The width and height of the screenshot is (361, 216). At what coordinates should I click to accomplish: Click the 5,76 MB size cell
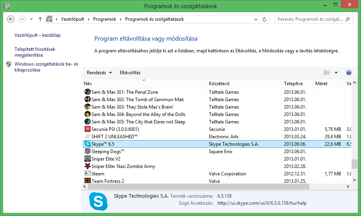[x=333, y=129]
